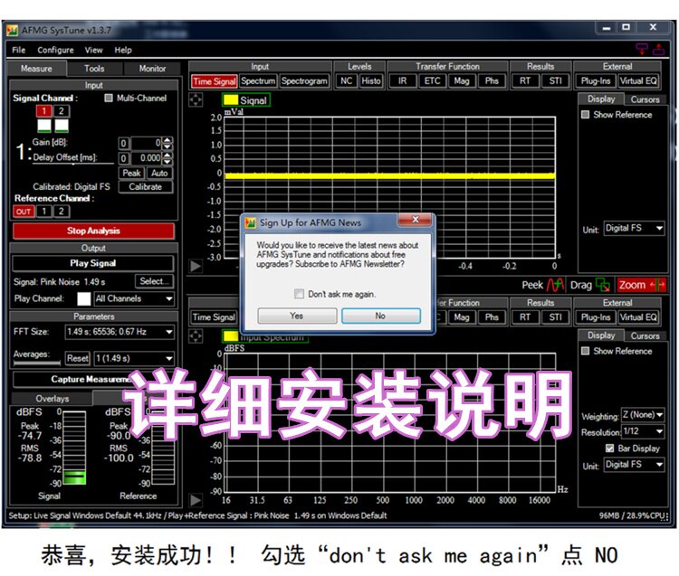This screenshot has height=576, width=679.
Task: Click the Peak button
Action: coord(131,173)
